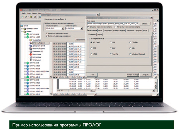Viewport: 179px width, 129px height.
Task: Open the начальная дата date dropdown
Action: 63,28
